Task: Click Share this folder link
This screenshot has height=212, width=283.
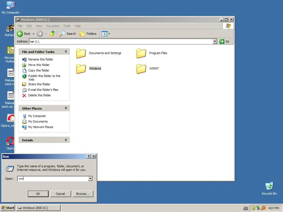Action: 39,84
